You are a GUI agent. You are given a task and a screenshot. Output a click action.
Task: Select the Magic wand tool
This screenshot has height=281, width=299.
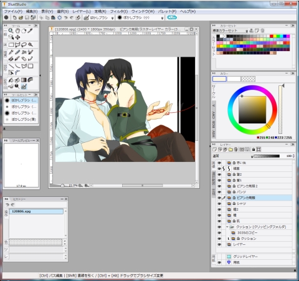[x=31, y=44]
